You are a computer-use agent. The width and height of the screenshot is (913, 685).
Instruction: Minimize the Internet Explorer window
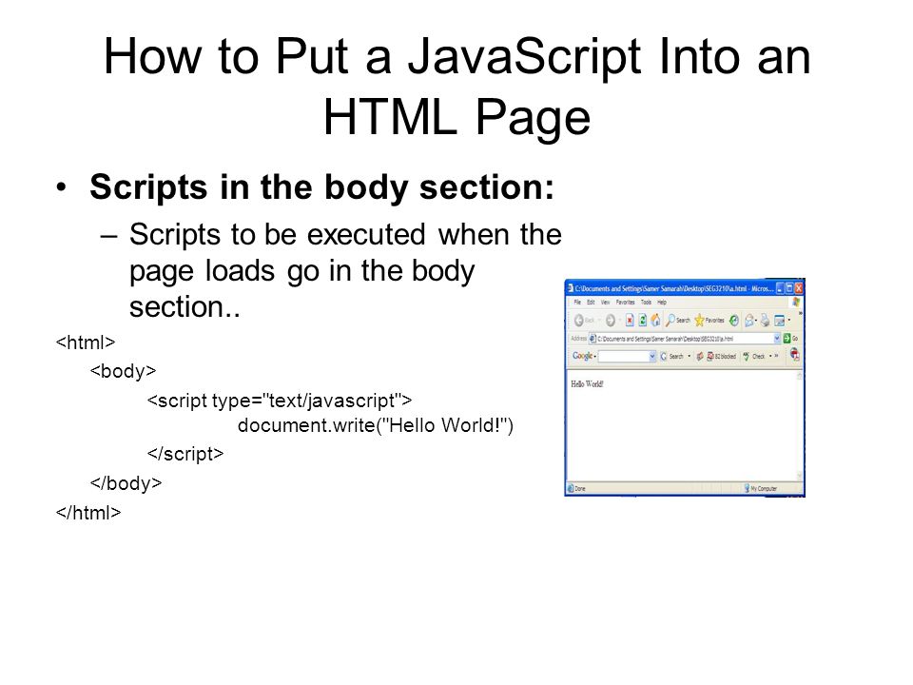pyautogui.click(x=780, y=288)
